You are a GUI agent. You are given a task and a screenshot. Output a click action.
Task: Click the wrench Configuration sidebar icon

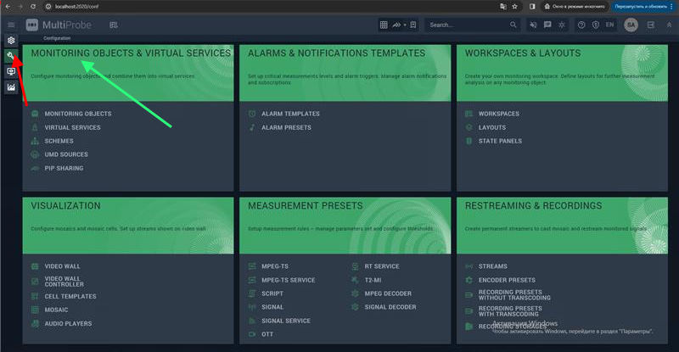coord(11,56)
